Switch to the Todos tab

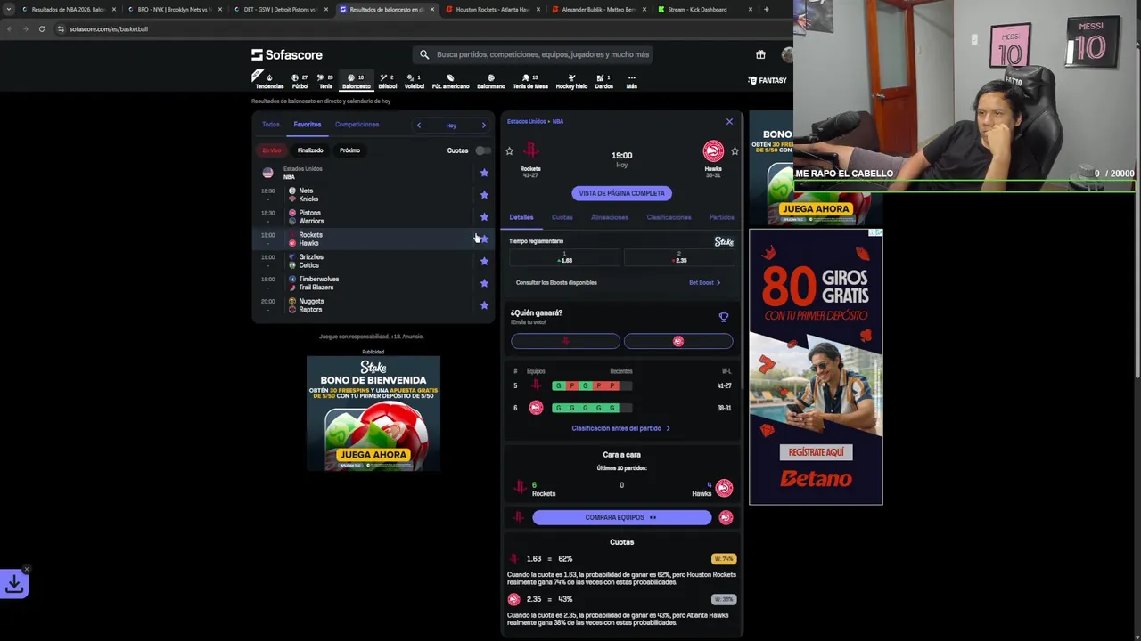(271, 125)
